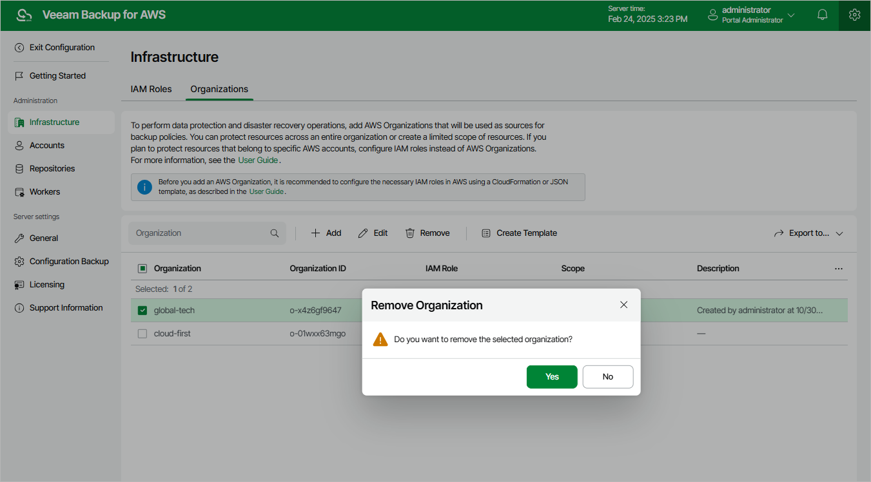The image size is (871, 482).
Task: Toggle the select-all Organization header checkbox
Action: click(142, 269)
